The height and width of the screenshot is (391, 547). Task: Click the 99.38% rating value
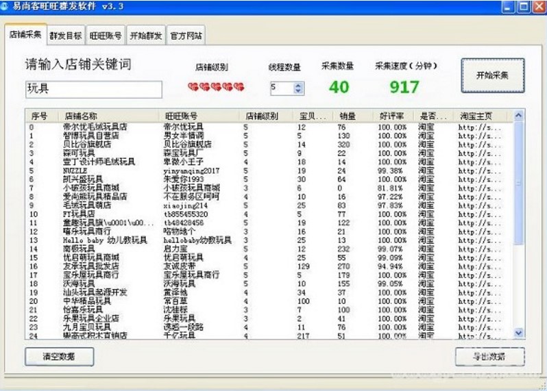click(x=390, y=171)
